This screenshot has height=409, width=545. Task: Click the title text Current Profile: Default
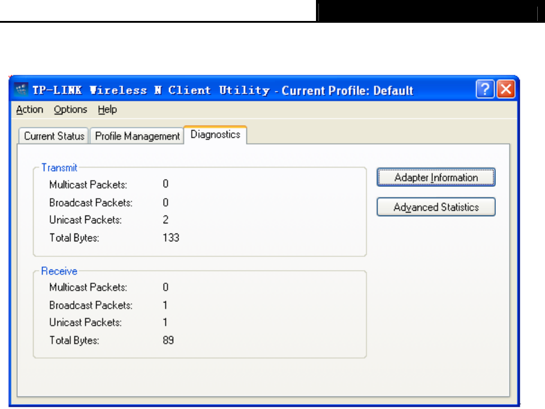347,90
